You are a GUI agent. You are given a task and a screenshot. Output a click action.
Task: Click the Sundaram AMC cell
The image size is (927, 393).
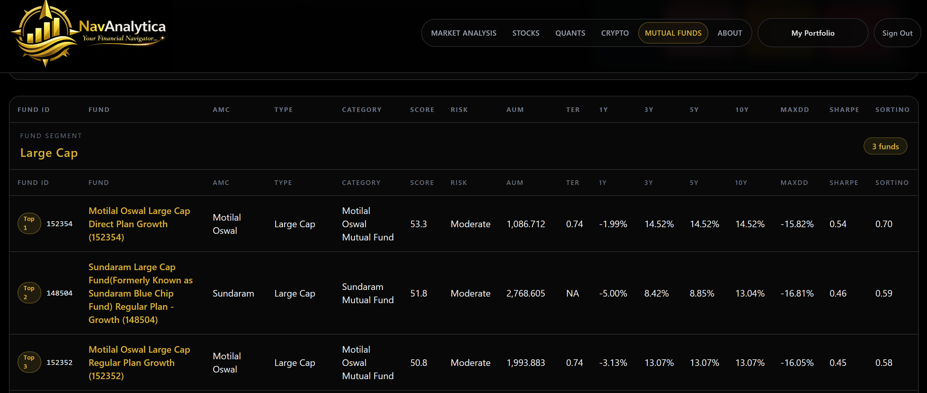(x=233, y=293)
